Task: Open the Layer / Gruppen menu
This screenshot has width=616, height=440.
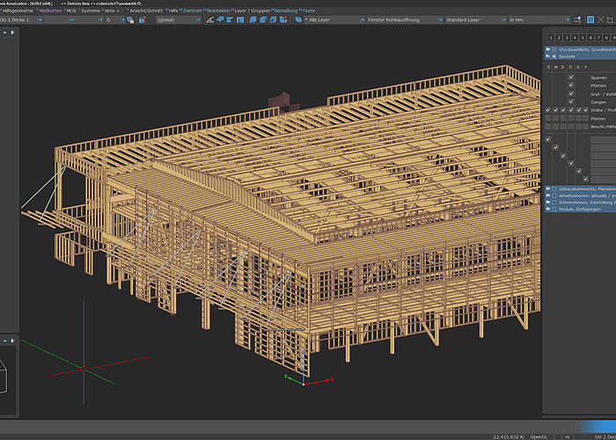Action: pyautogui.click(x=252, y=11)
